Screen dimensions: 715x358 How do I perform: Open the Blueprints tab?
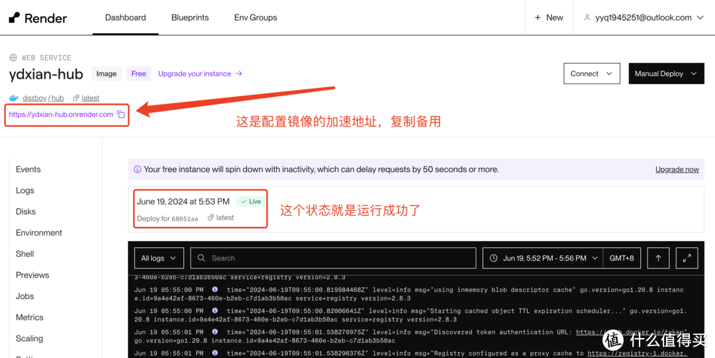pyautogui.click(x=190, y=18)
